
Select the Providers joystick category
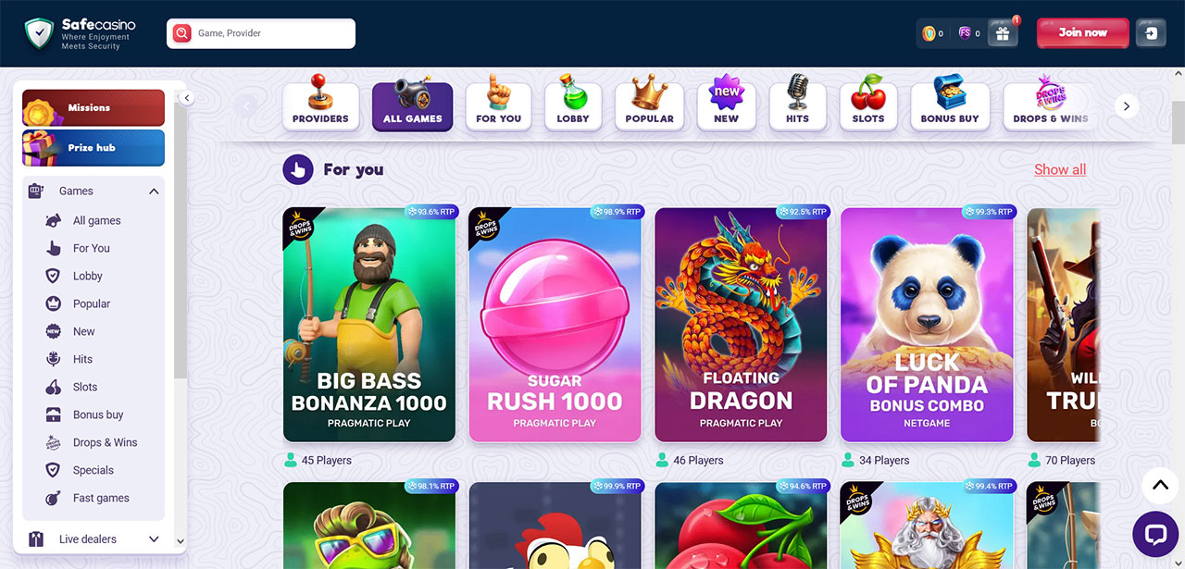click(x=320, y=101)
